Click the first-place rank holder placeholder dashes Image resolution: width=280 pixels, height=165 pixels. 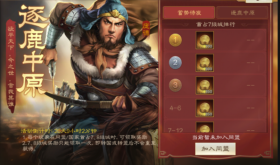pyautogui.click(x=250, y=40)
